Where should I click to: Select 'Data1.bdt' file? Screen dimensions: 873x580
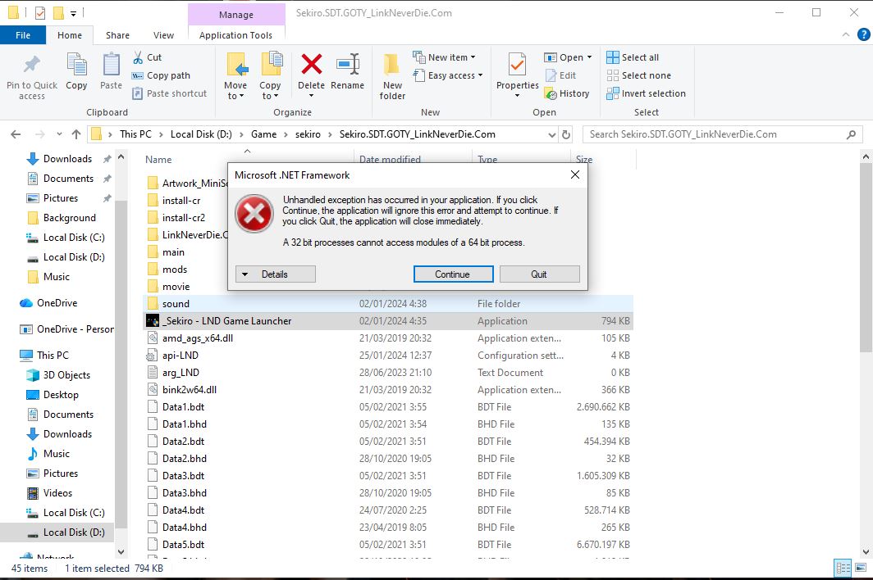[388, 407]
